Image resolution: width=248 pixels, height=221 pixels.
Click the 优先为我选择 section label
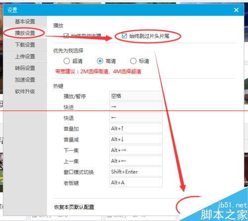point(68,51)
